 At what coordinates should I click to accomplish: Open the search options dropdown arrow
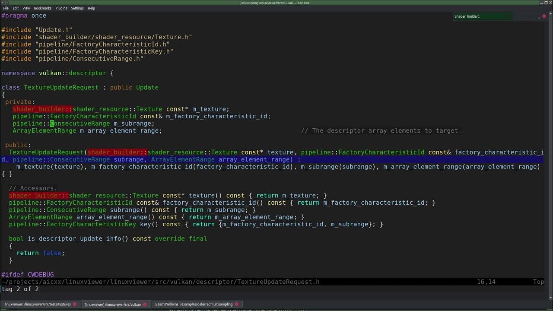539,17
